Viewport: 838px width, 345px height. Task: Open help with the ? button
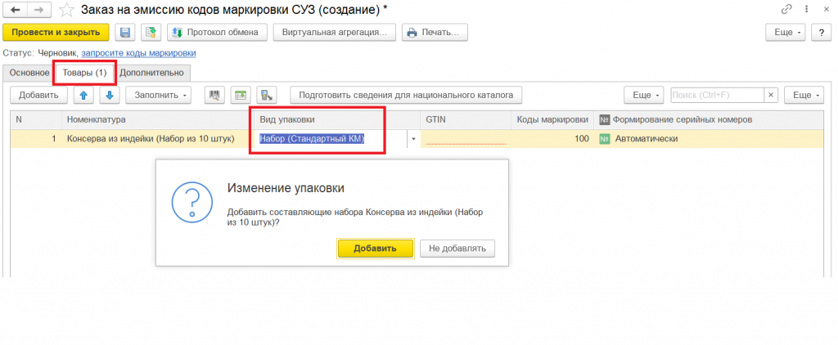tap(821, 32)
